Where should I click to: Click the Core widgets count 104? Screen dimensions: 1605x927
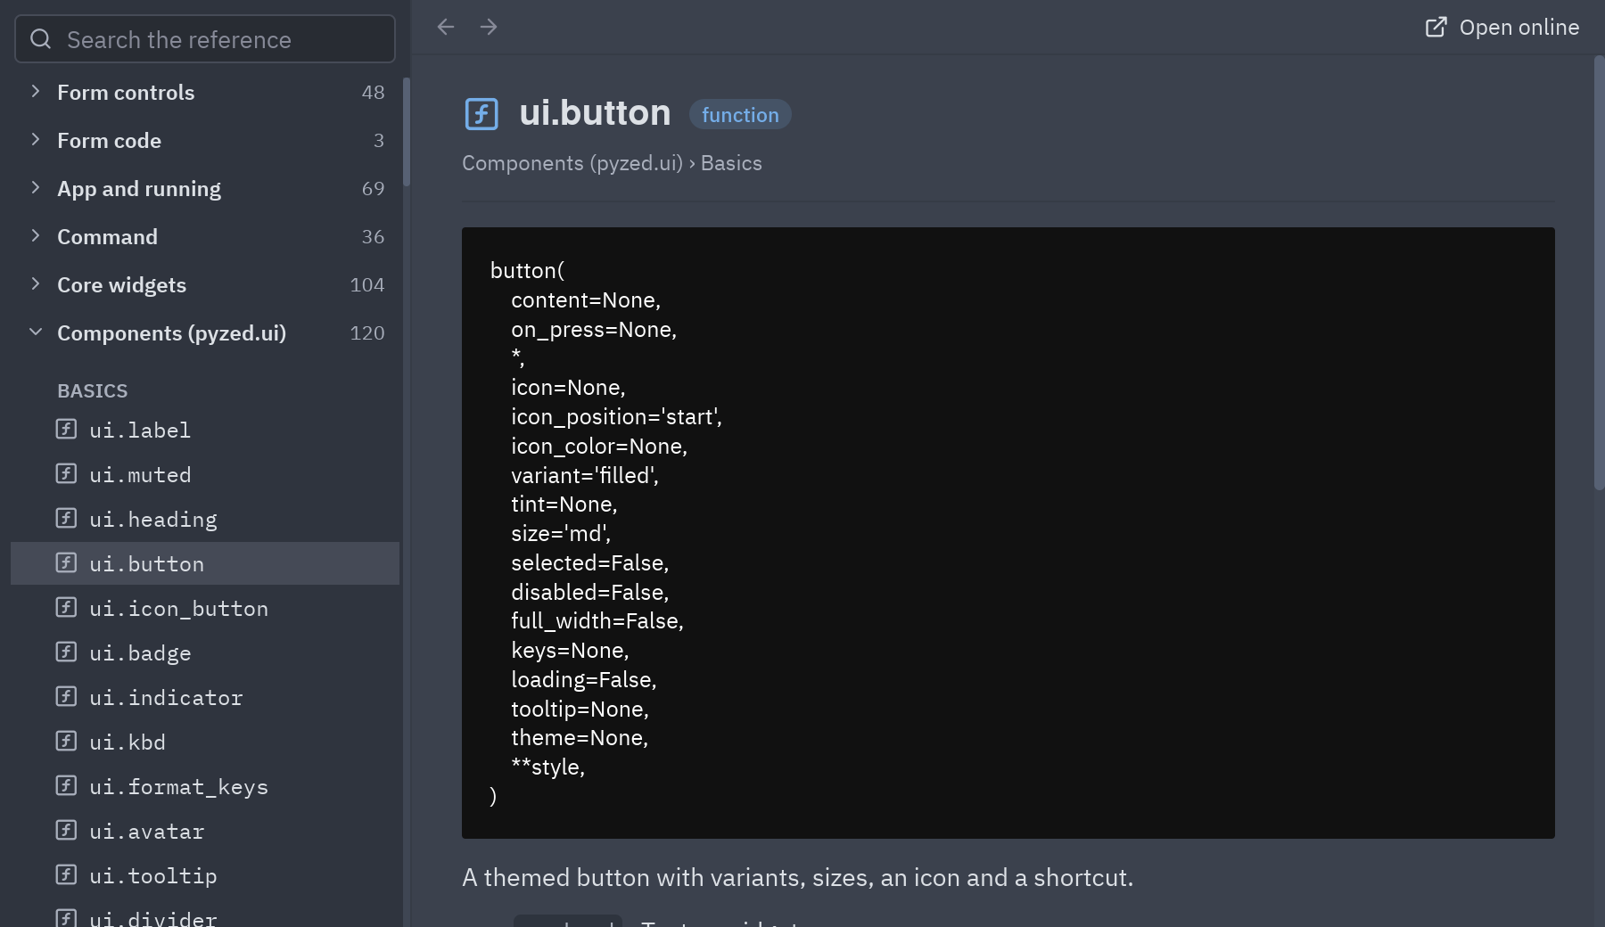367,285
